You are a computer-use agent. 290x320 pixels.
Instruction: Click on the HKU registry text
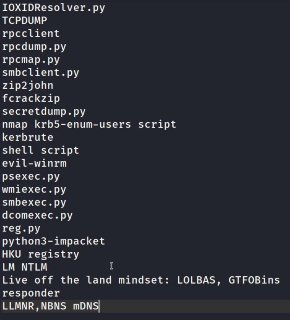[40, 254]
